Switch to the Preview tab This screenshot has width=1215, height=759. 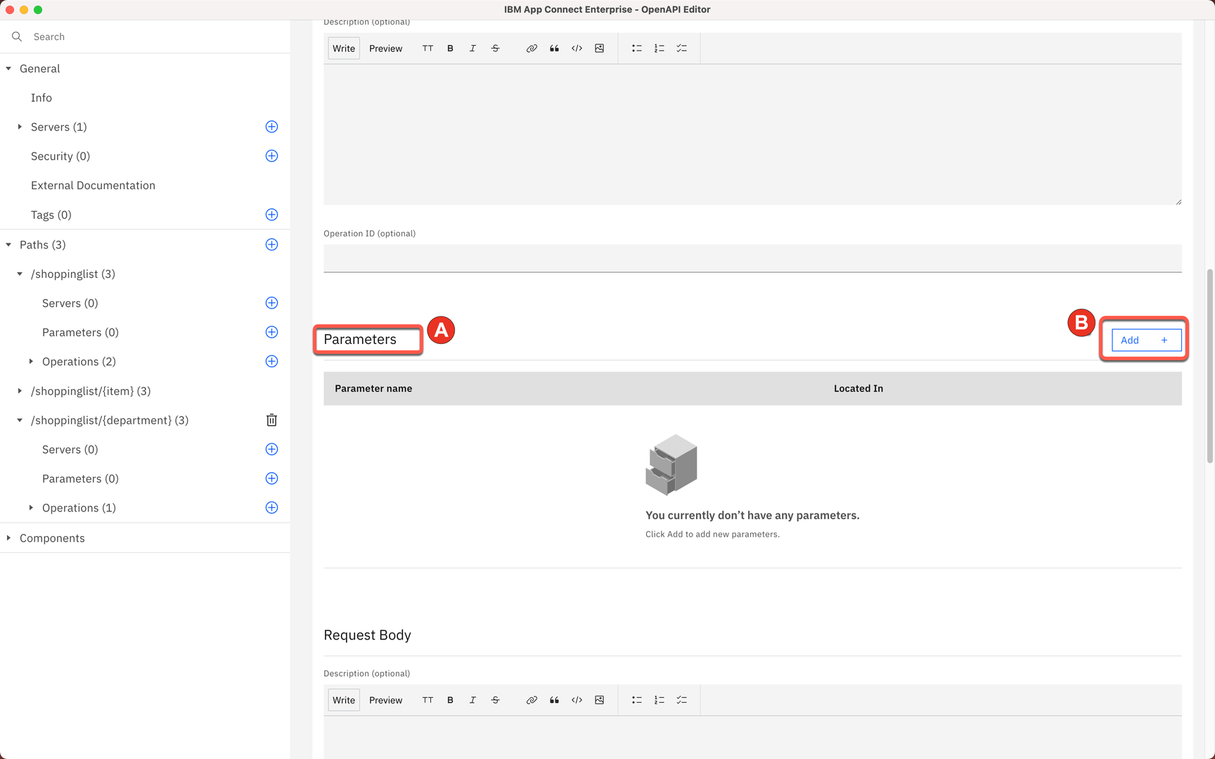(x=385, y=48)
